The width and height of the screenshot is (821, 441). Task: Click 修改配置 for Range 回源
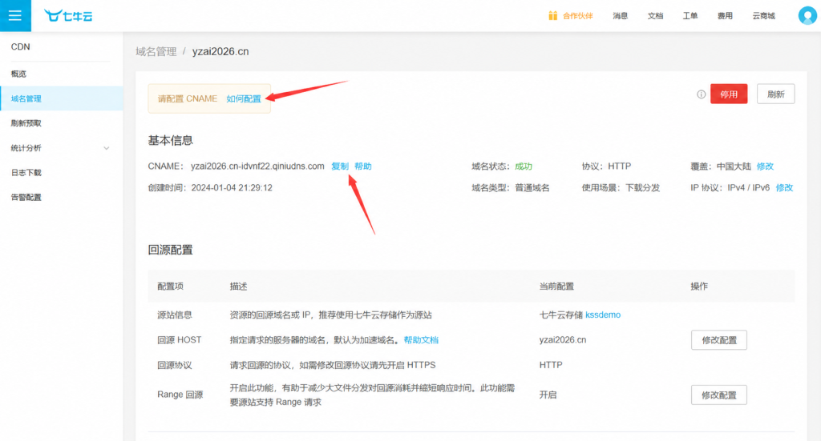tap(719, 395)
